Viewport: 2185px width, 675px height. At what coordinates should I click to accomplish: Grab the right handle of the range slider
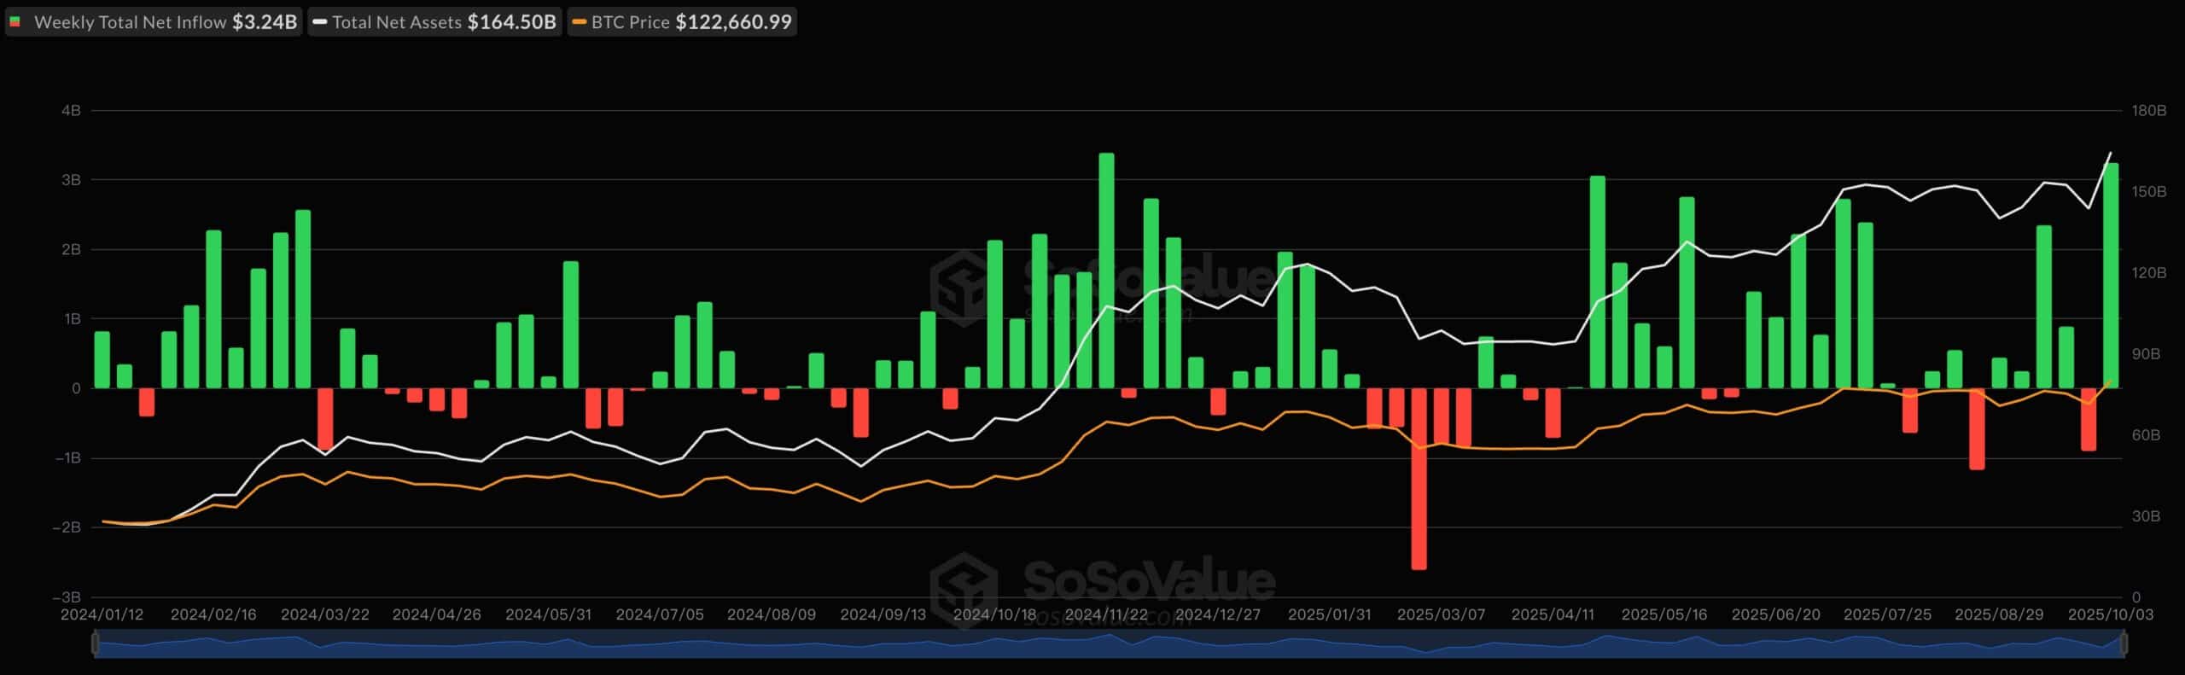pos(2124,644)
